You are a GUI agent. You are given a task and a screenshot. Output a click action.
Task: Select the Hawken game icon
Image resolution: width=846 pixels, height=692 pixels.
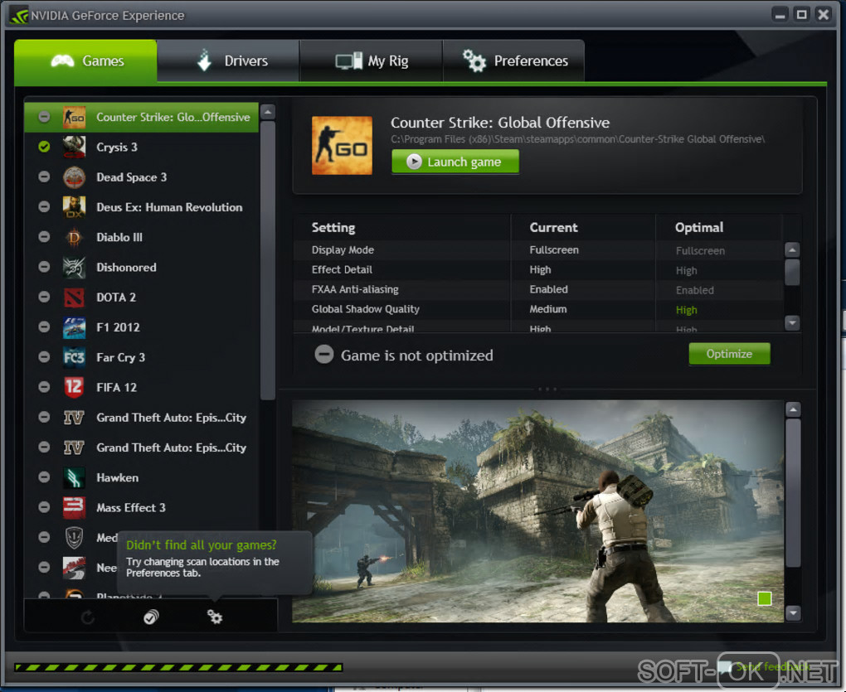point(75,477)
